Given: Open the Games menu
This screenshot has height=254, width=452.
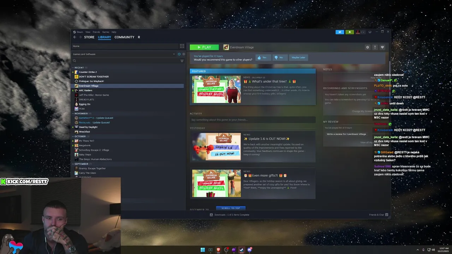Looking at the screenshot, I should point(106,32).
